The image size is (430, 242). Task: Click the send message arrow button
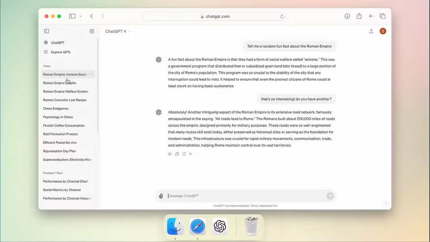point(330,196)
